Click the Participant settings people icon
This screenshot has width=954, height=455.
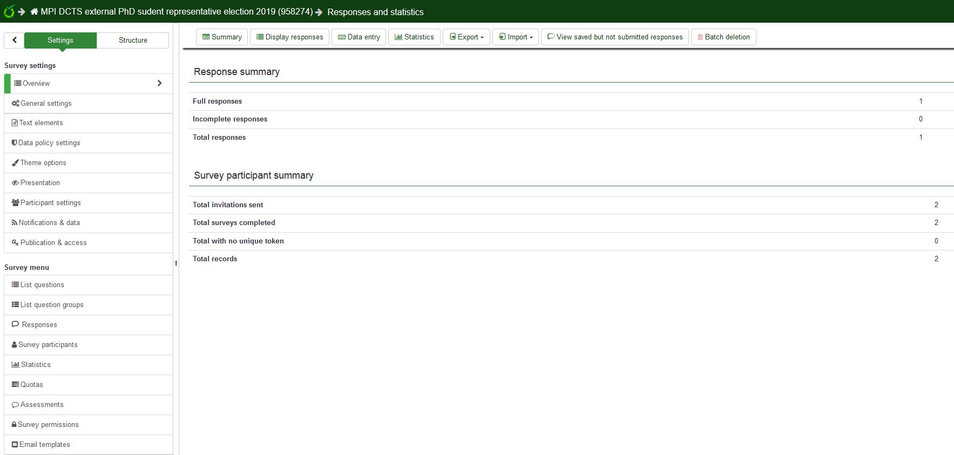coord(15,202)
